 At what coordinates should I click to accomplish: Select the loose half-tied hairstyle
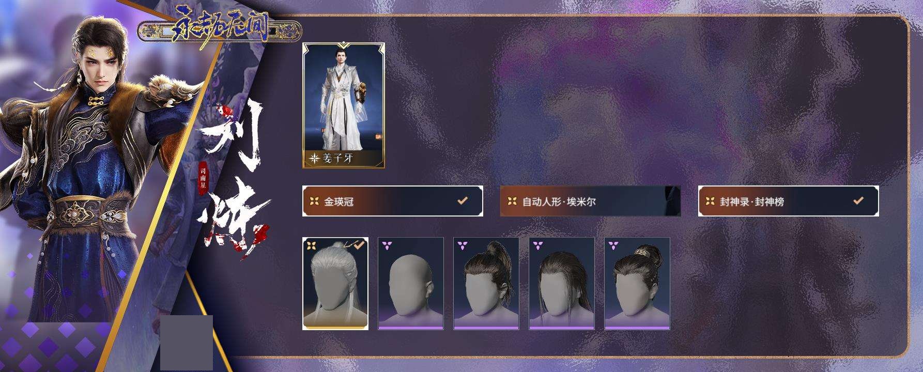pos(562,284)
